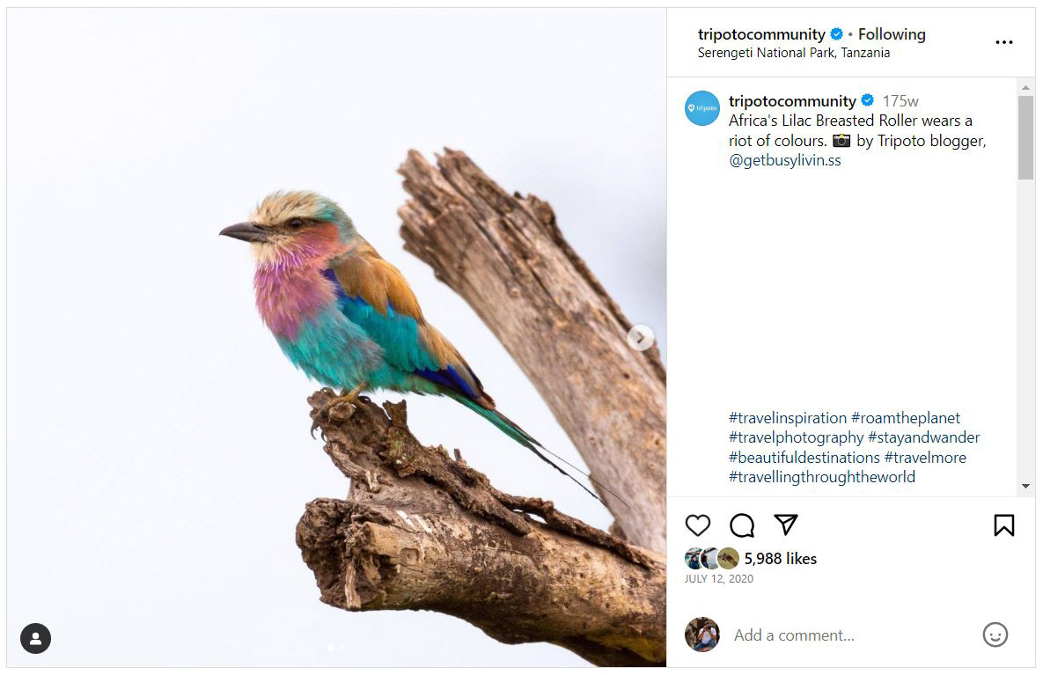This screenshot has height=675, width=1043.
Task: Open Serengeti National Park location link
Action: coord(793,53)
